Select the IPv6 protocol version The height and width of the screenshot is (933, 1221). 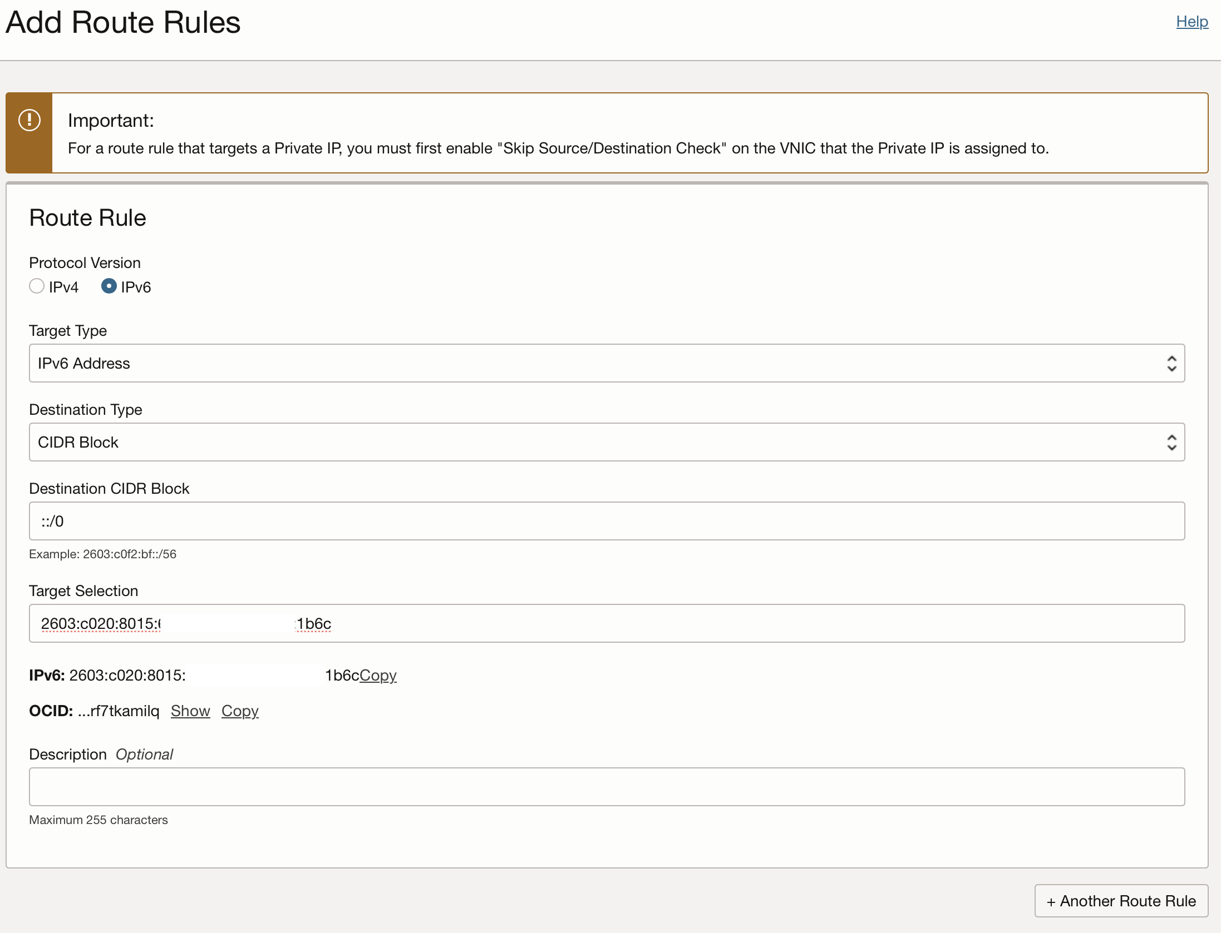(x=109, y=286)
